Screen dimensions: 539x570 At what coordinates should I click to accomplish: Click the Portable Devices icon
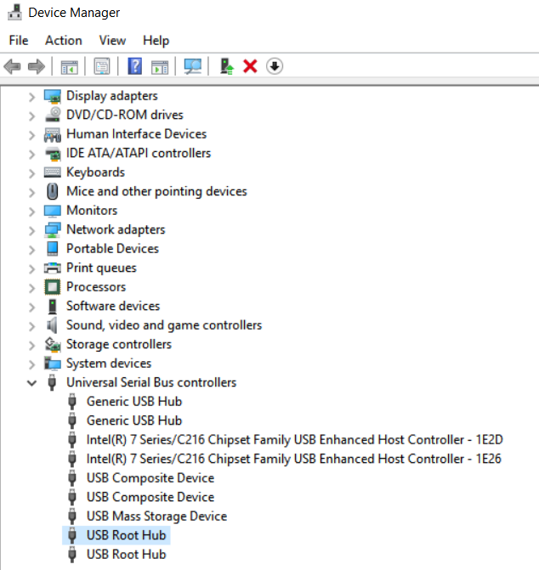coord(53,249)
